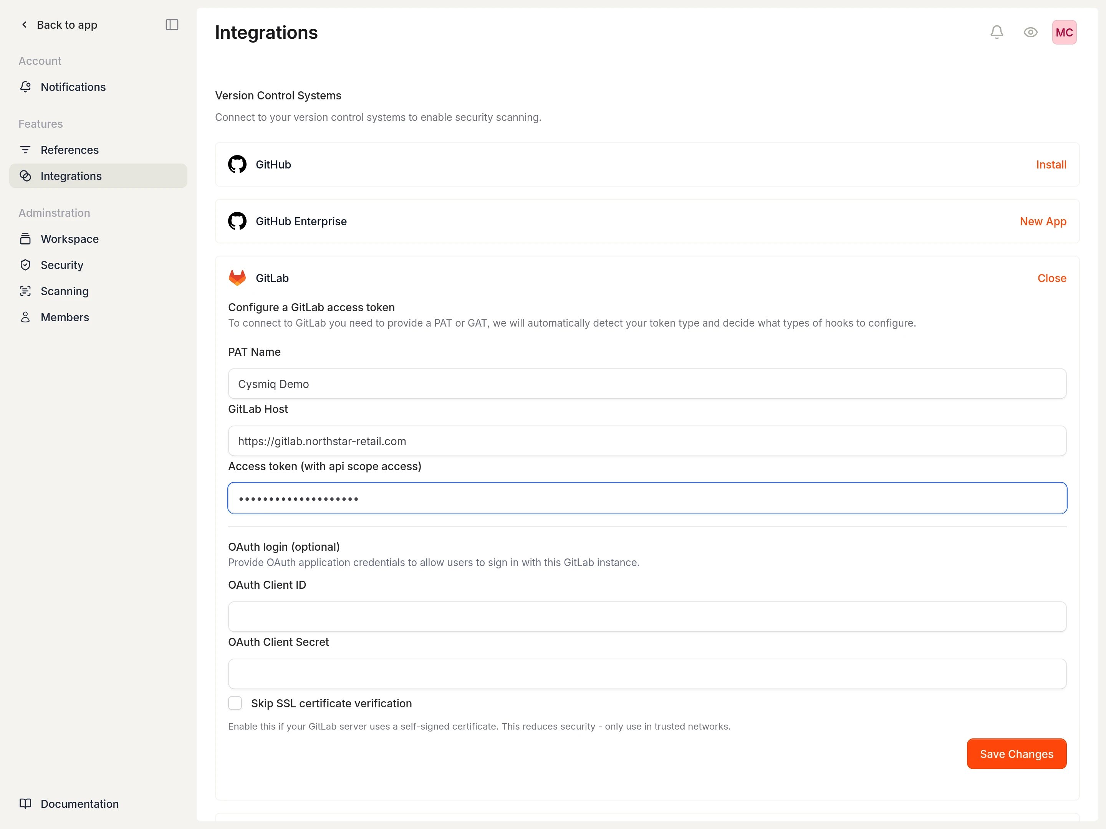
Task: Click the Security shield icon
Action: [25, 265]
